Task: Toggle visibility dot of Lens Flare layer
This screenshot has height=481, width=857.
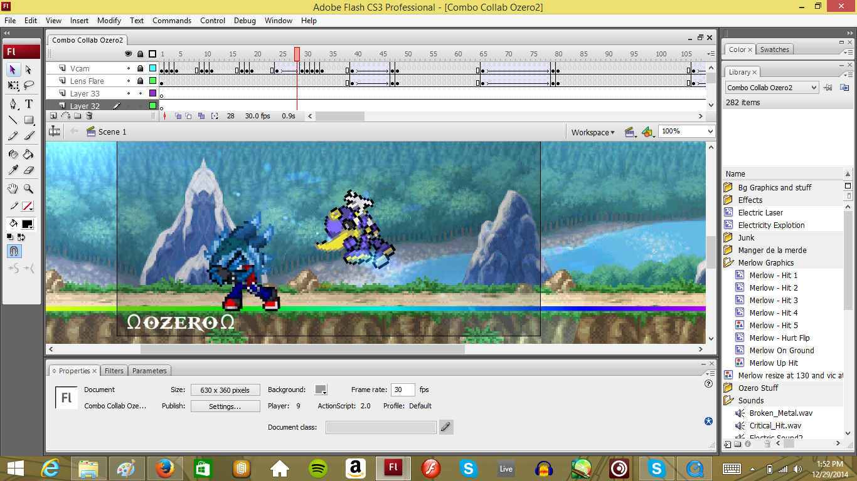Action: point(129,81)
